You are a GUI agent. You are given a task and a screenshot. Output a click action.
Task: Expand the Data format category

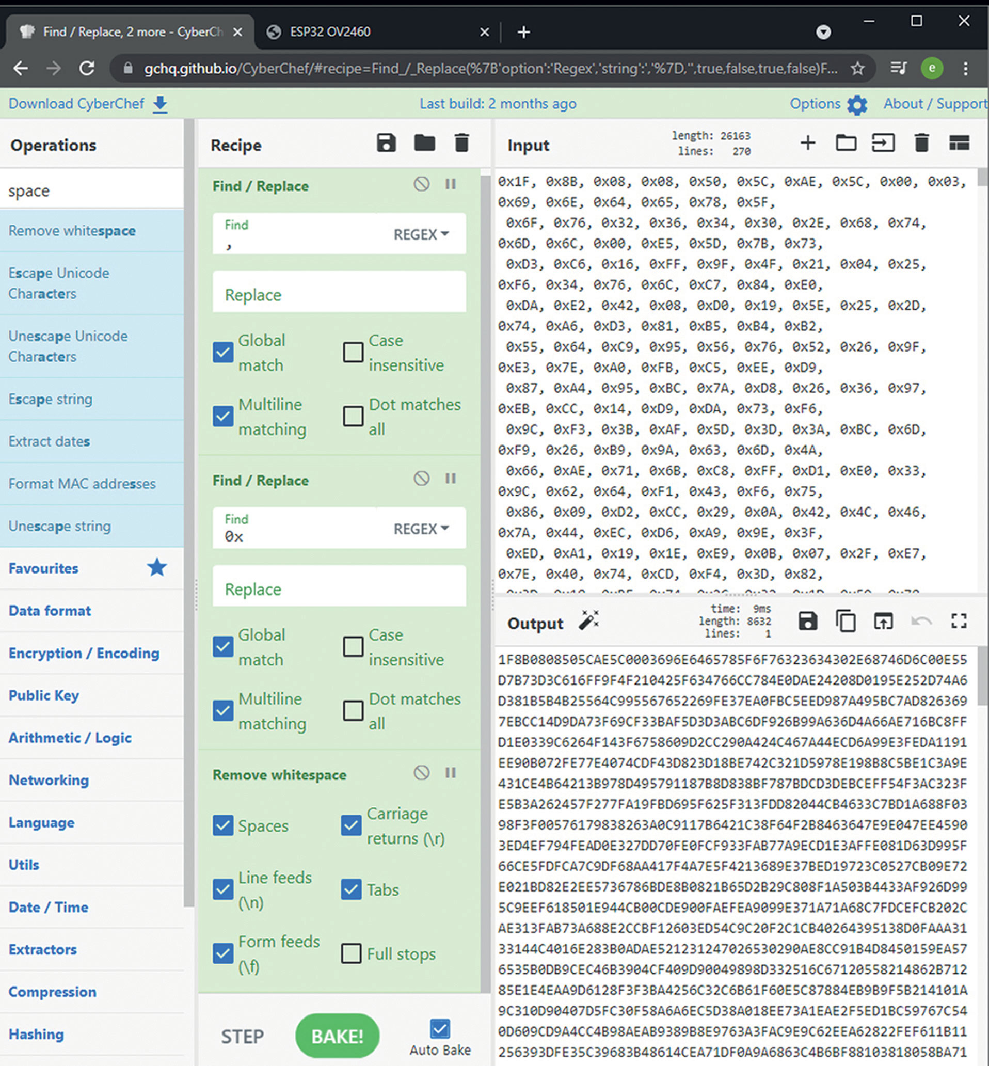91,611
